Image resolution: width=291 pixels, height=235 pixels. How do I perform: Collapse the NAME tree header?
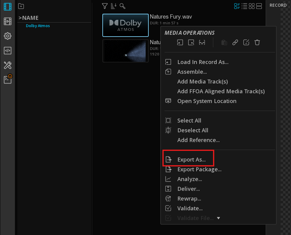20,18
